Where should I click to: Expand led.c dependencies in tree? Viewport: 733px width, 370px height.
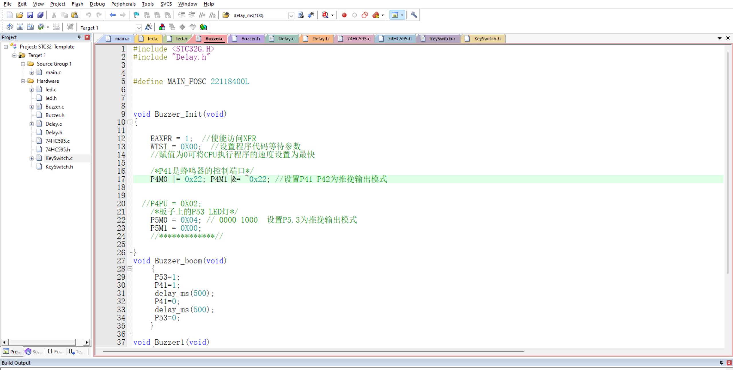coord(32,89)
